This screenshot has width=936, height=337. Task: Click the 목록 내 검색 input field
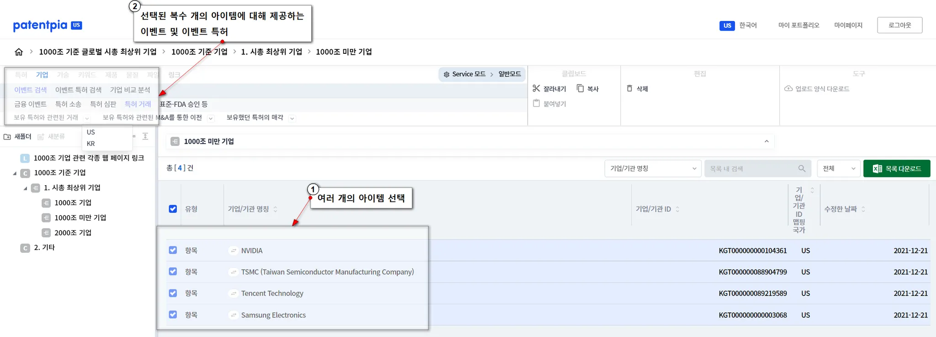click(x=757, y=169)
